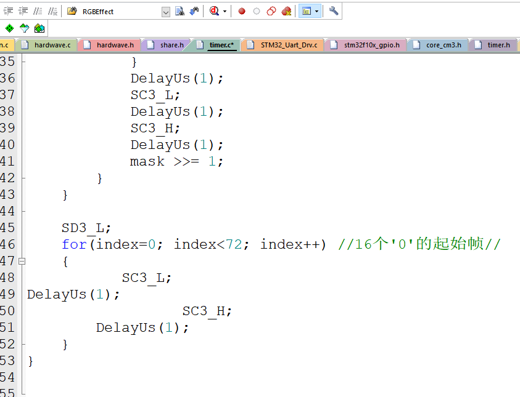Switch to the timer.h tab
Screen dimensions: 520x397
[x=493, y=45]
